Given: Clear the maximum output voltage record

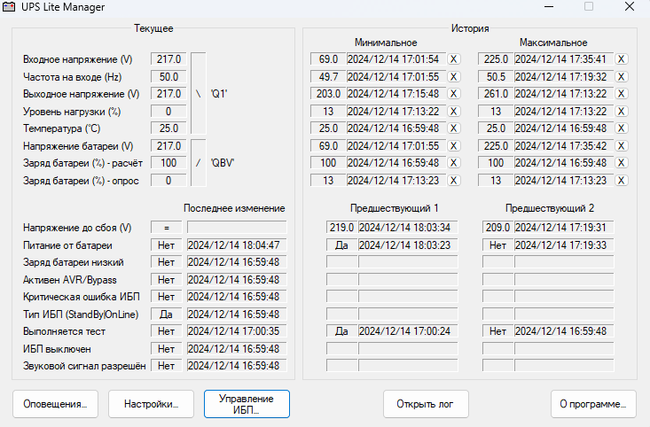Looking at the screenshot, I should pyautogui.click(x=622, y=94).
